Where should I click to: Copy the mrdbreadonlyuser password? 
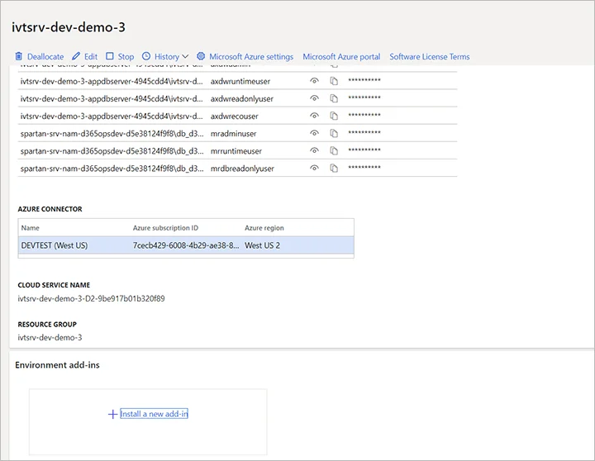tap(334, 168)
